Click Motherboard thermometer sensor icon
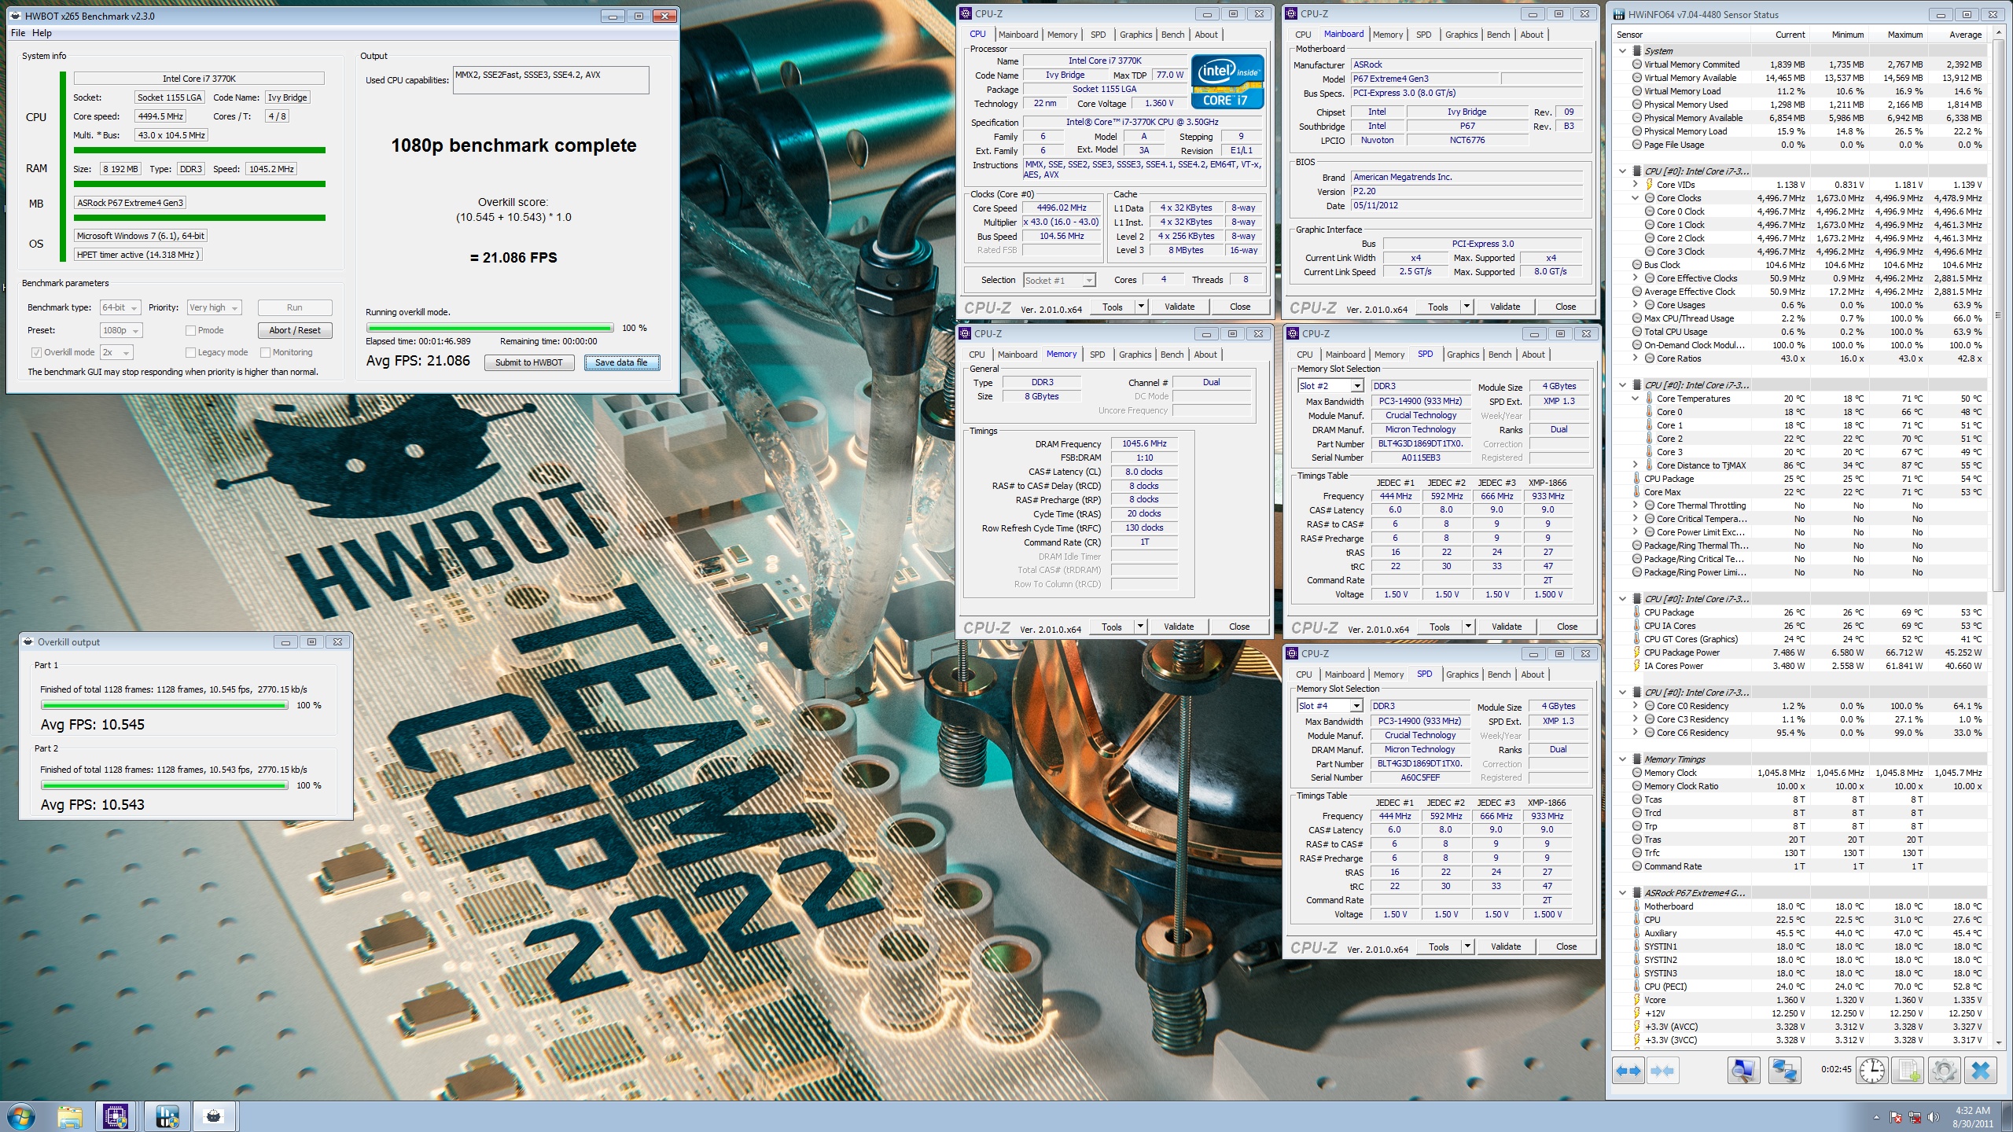2013x1132 pixels. (1637, 906)
